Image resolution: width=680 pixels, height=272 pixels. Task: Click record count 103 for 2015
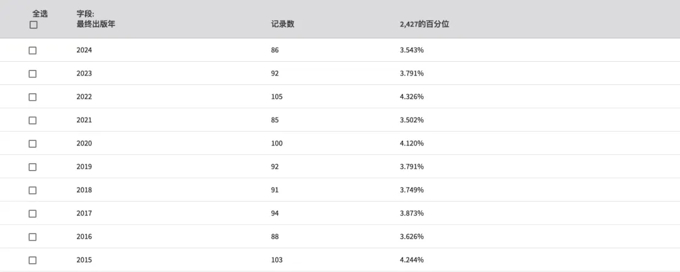tap(276, 260)
